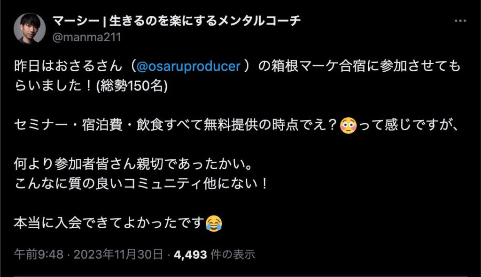Open the author's profile avatar photo
The image size is (481, 277).
tap(30, 28)
